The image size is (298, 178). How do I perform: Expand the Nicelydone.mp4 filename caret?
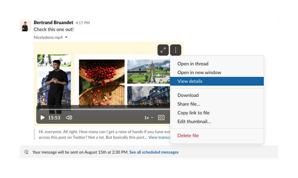66,38
